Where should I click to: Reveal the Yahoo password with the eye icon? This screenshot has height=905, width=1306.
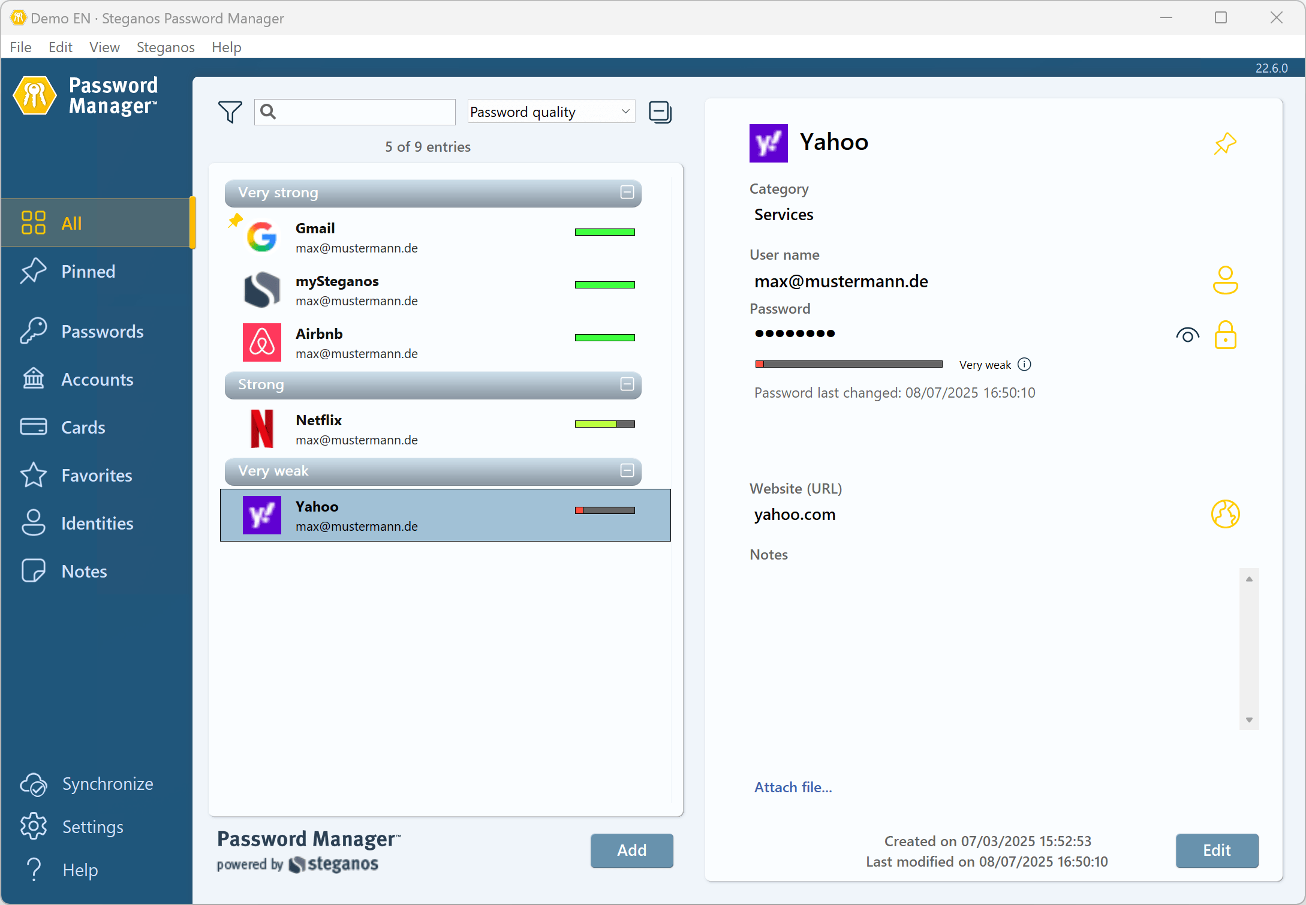point(1187,335)
